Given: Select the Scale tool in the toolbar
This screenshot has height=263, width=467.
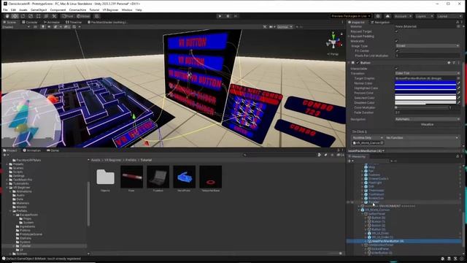Looking at the screenshot, I should click(x=31, y=16).
